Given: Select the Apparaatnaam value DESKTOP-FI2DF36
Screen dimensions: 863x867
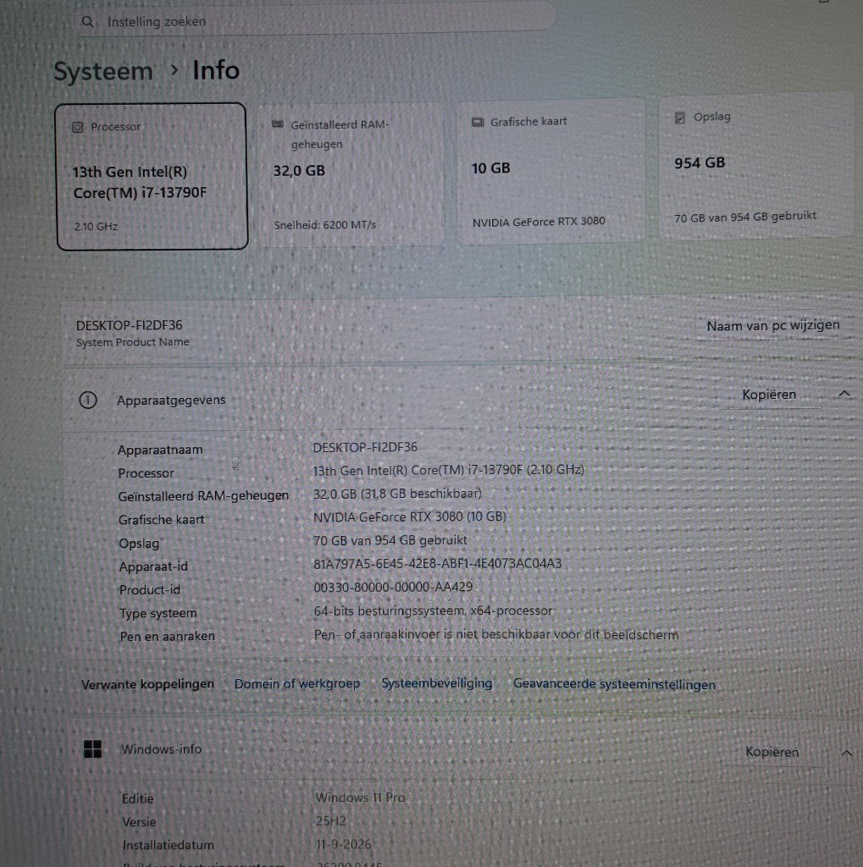Looking at the screenshot, I should 365,447.
